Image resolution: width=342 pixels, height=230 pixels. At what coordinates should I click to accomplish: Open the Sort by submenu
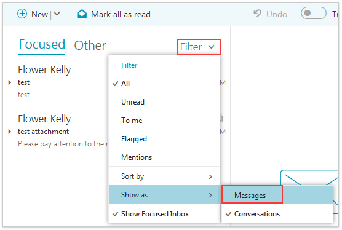pos(164,176)
